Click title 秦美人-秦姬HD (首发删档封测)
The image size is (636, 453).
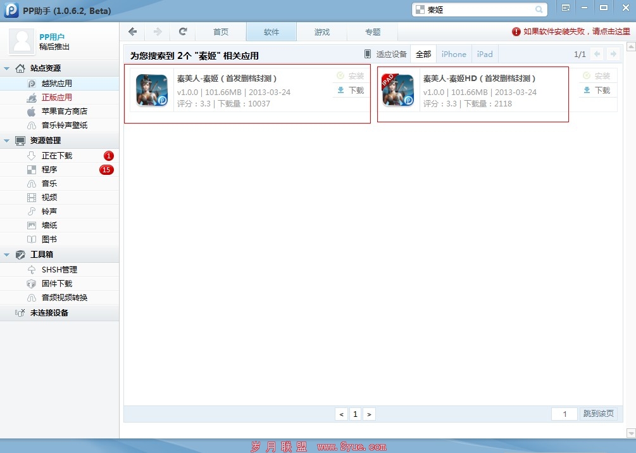point(480,79)
